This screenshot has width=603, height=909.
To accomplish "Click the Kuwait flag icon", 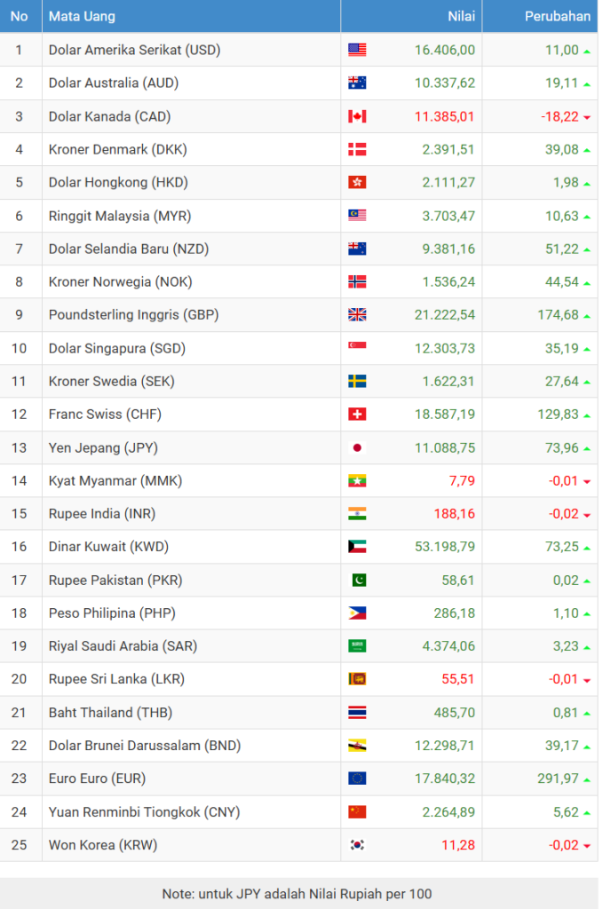I will click(357, 547).
